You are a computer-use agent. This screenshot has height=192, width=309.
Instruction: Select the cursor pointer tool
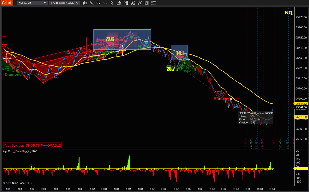coord(112,3)
